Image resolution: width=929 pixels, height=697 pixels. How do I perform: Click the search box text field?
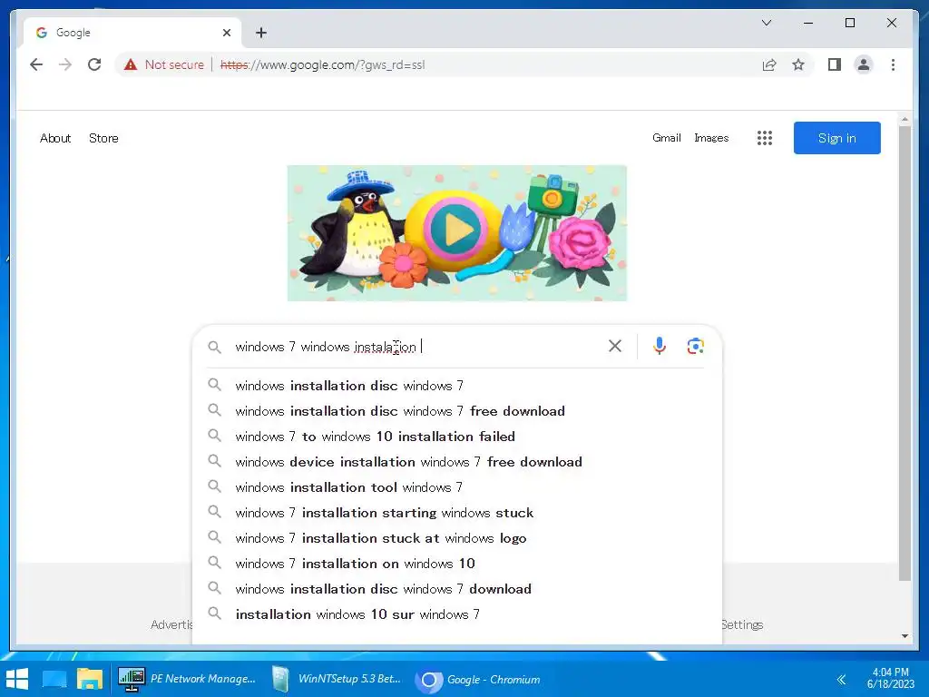[x=415, y=347]
